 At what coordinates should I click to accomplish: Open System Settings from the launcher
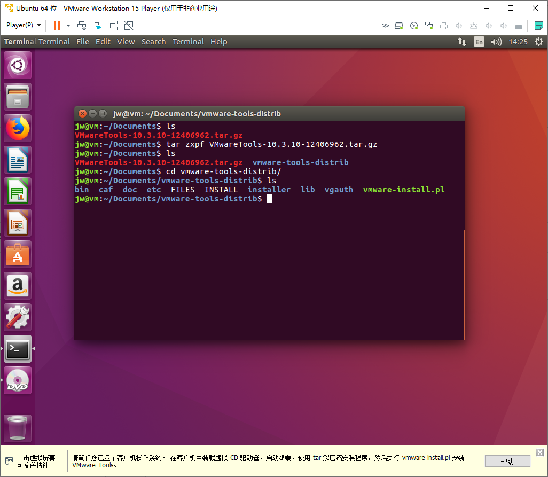click(x=18, y=317)
